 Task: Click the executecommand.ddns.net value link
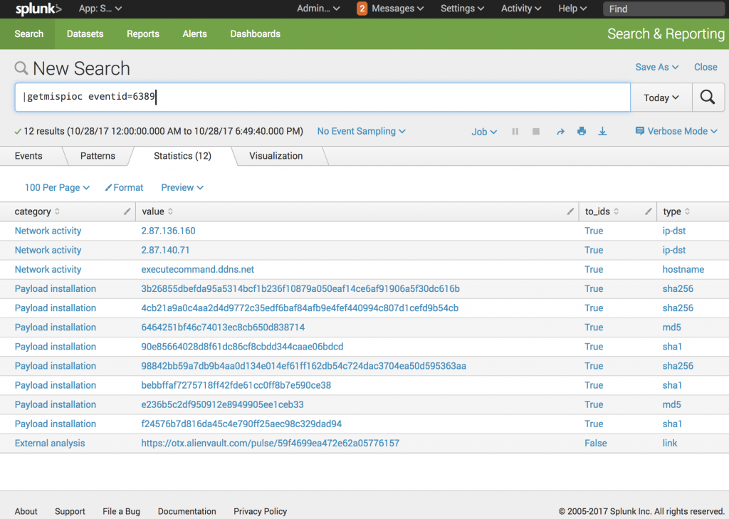(198, 269)
